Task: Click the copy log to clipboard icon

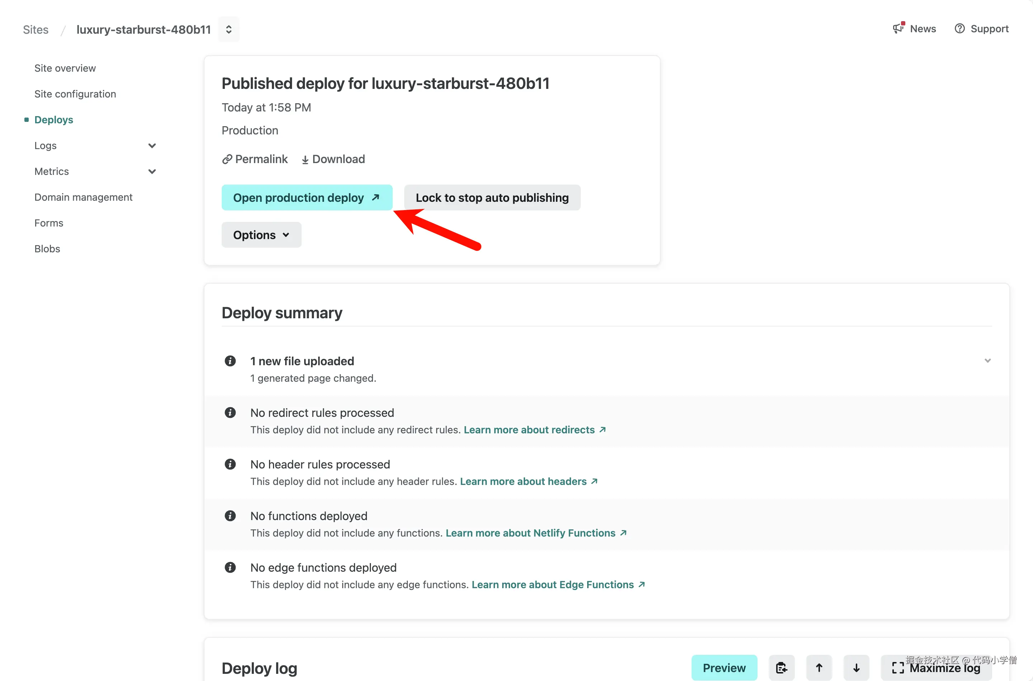Action: (x=781, y=667)
